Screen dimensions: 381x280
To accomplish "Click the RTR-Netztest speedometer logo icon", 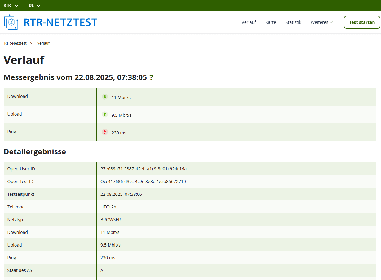I will click(x=11, y=22).
